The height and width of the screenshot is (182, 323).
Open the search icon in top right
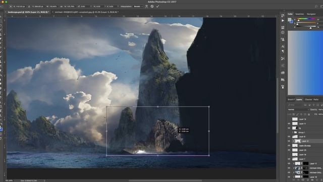tap(316, 7)
